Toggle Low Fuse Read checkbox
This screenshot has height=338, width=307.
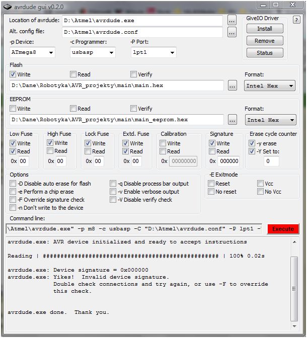[13, 151]
